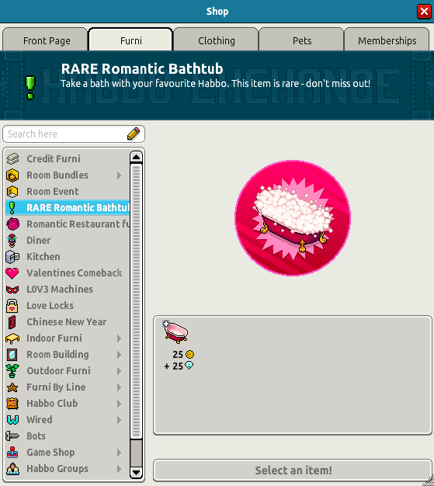Click the pencil icon in search box

point(134,134)
